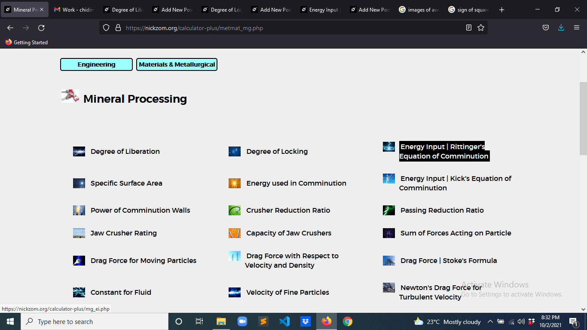The width and height of the screenshot is (587, 330).
Task: Click the Capacity of Jaw Crushers icon
Action: pos(235,233)
